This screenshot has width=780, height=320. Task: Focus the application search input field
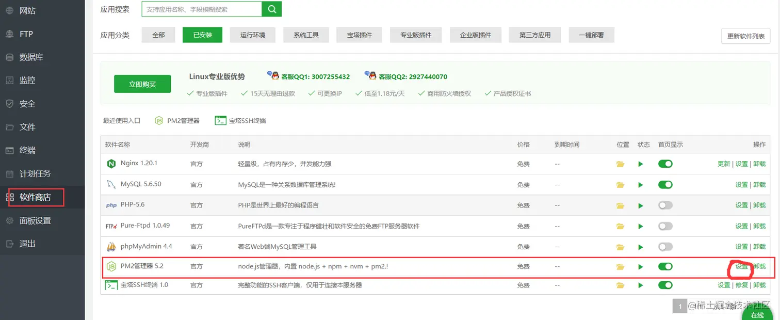pyautogui.click(x=201, y=9)
